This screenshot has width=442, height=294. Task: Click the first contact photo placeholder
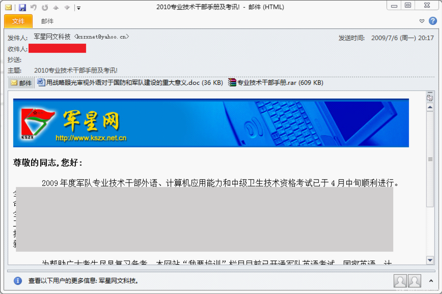click(x=400, y=281)
